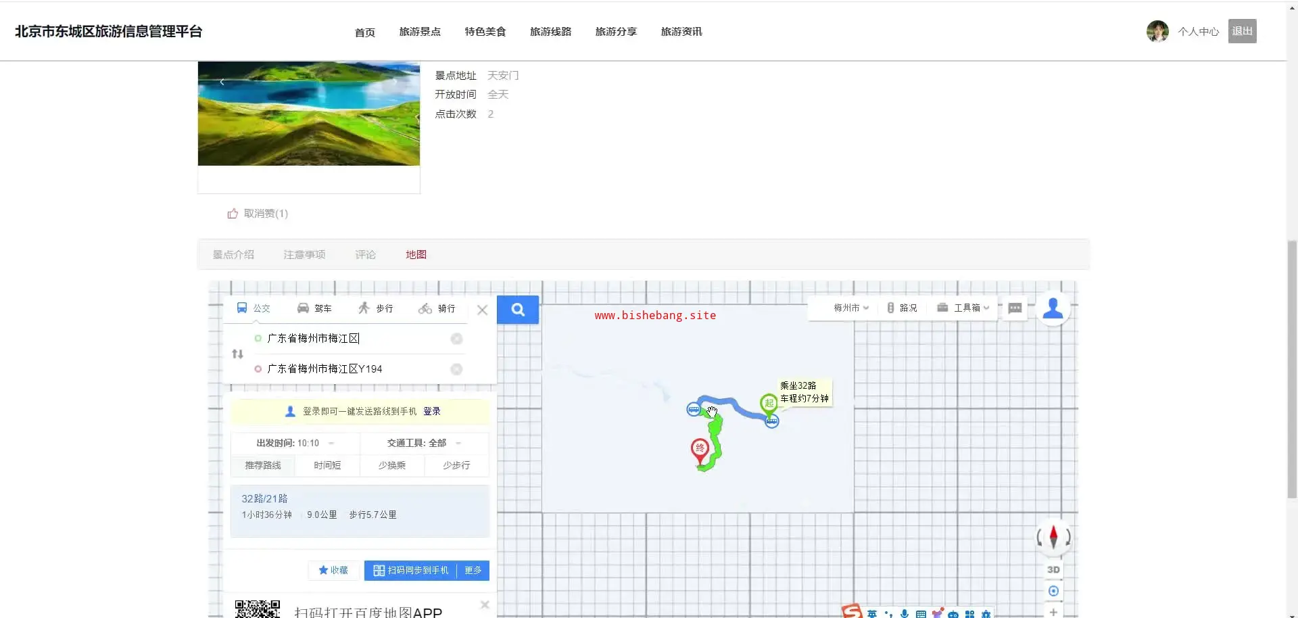Click the 收藏 favorite route button

tap(333, 571)
